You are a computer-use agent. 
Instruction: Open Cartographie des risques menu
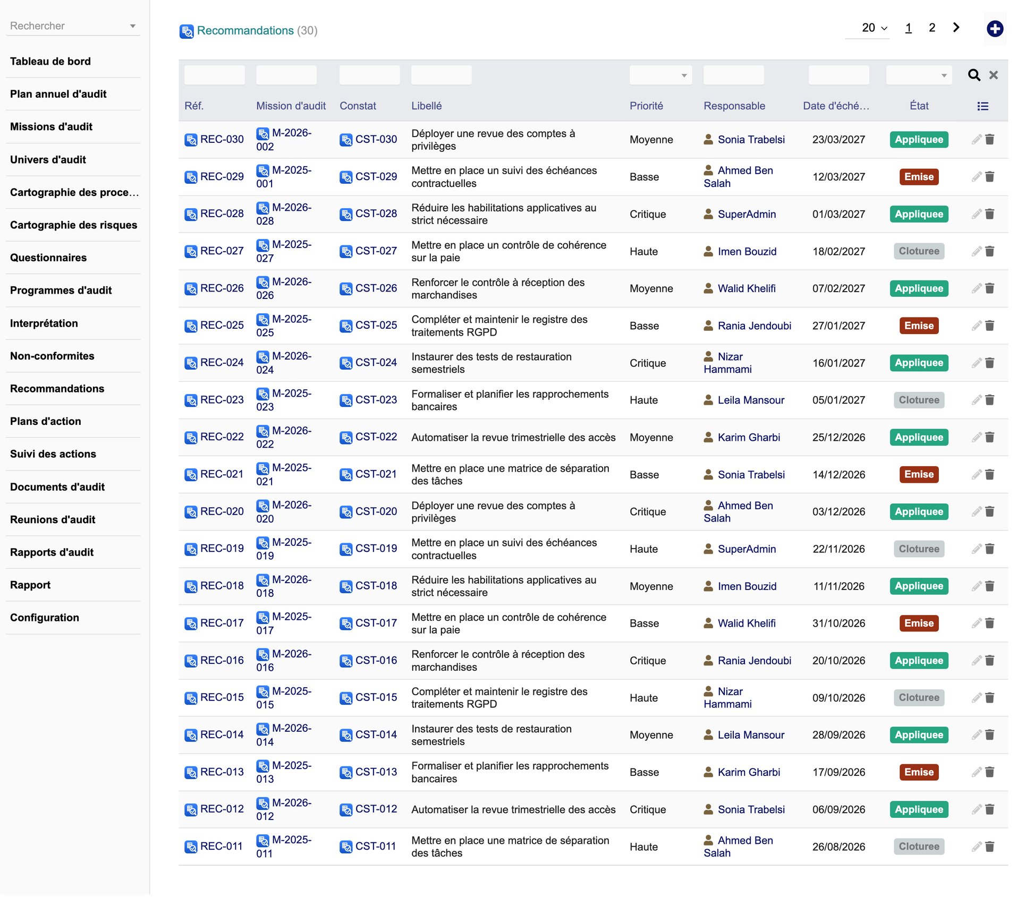[x=73, y=225]
